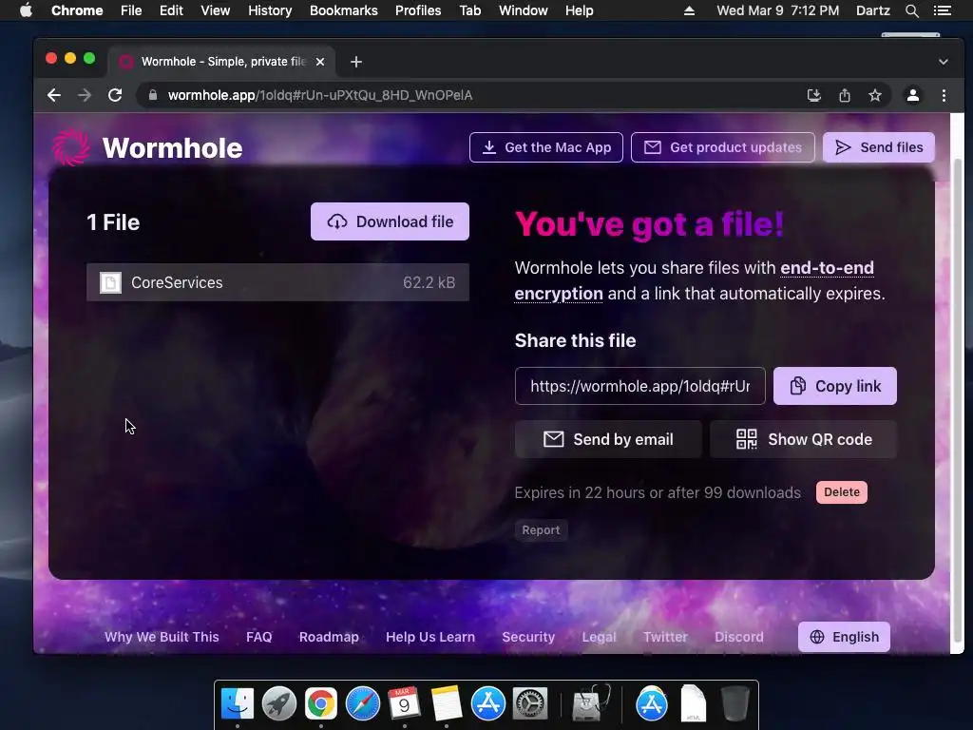
Task: Open the History menu
Action: [270, 10]
